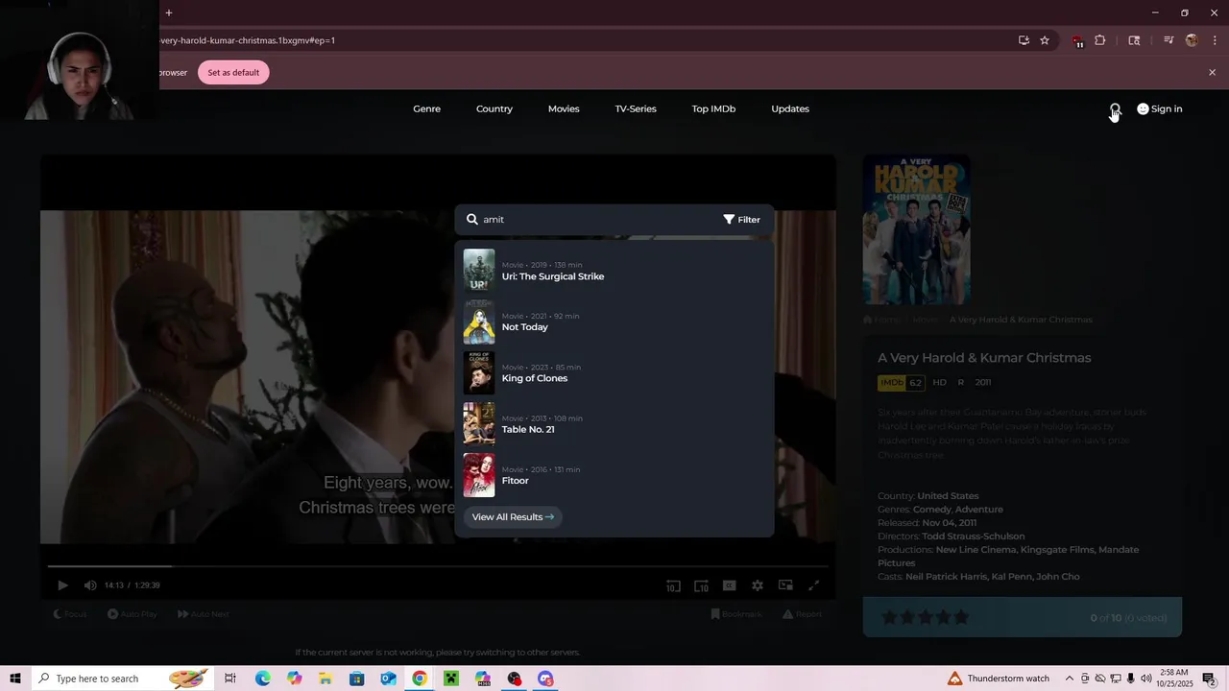Viewport: 1229px width, 691px height.
Task: Dismiss the default browser notification bar
Action: click(x=1212, y=73)
